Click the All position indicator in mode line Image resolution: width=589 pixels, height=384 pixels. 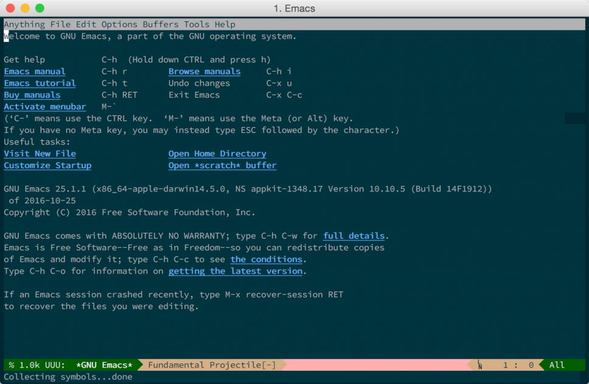pos(557,365)
